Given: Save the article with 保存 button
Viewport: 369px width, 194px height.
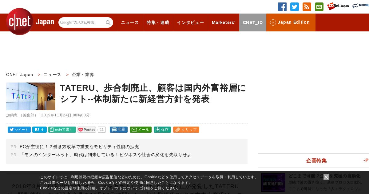Looking at the screenshot, I should coord(162,130).
